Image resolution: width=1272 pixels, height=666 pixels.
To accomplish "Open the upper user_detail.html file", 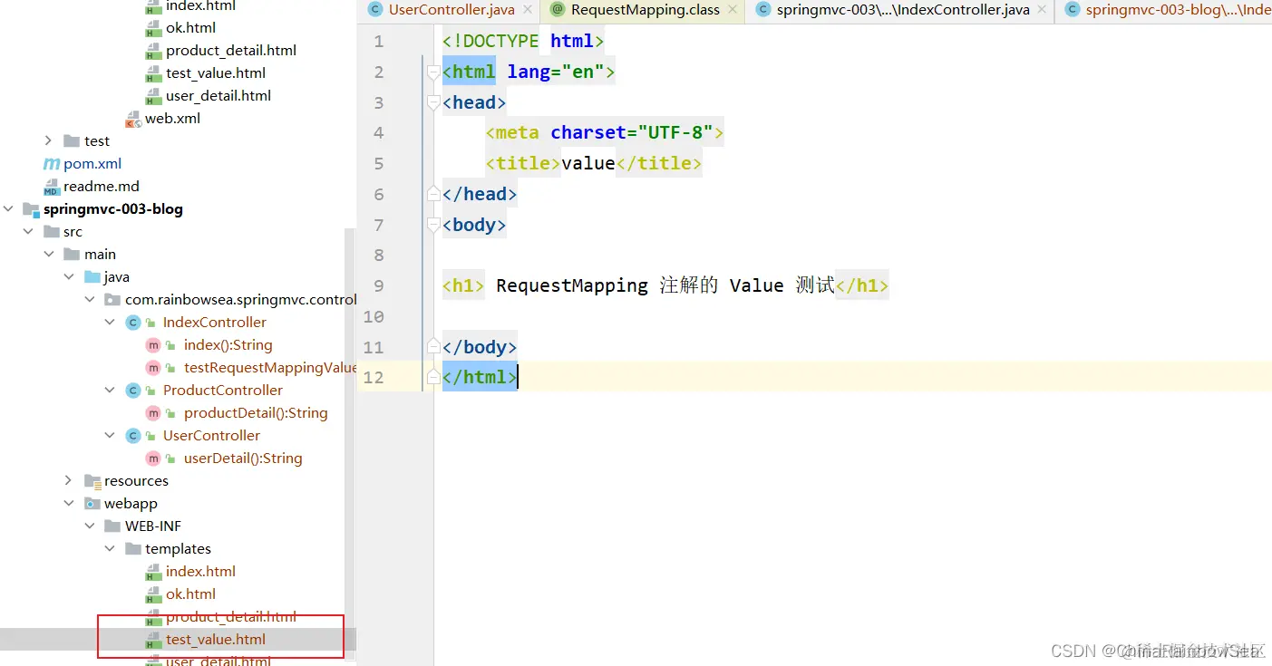I will tap(218, 95).
